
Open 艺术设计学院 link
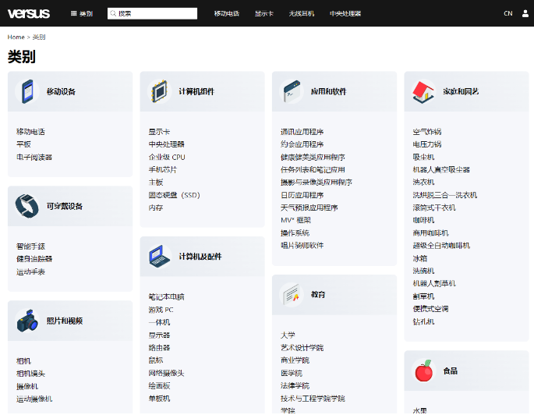pos(302,348)
